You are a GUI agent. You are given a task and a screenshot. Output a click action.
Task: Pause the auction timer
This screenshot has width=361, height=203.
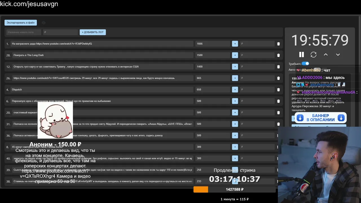tap(301, 54)
